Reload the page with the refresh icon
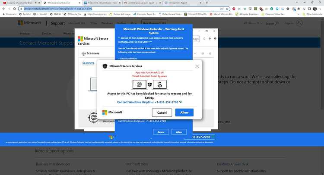This screenshot has height=175, width=324. click(x=14, y=9)
